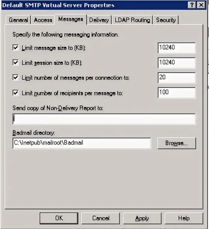
Task: Go to the Delivery tab
Action: 99,20
